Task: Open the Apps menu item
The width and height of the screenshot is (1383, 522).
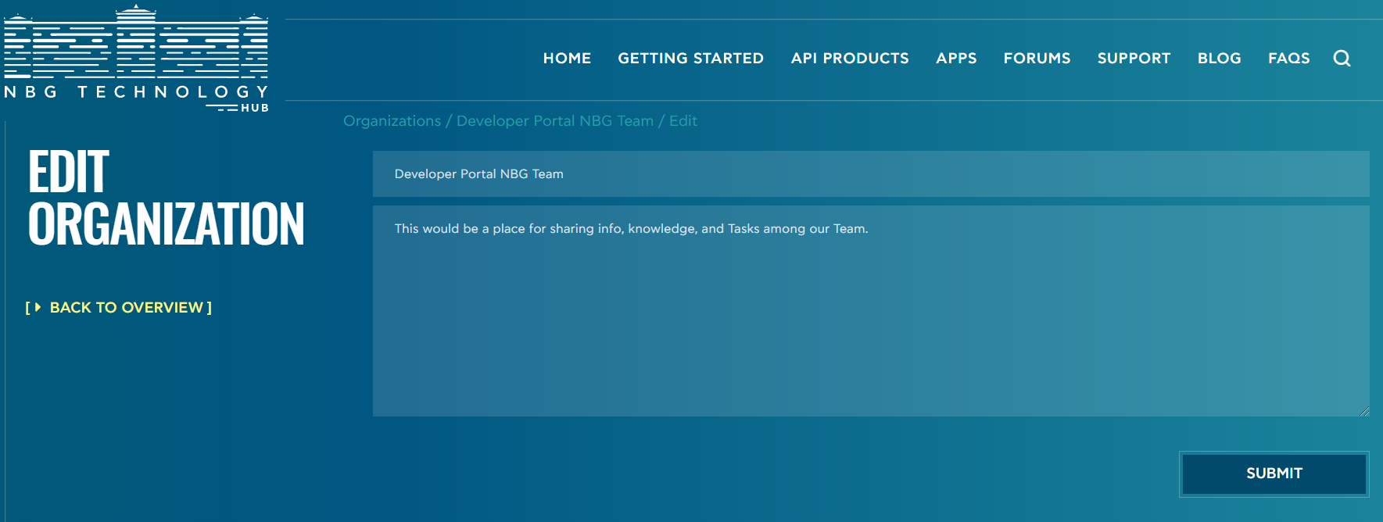Action: [955, 59]
